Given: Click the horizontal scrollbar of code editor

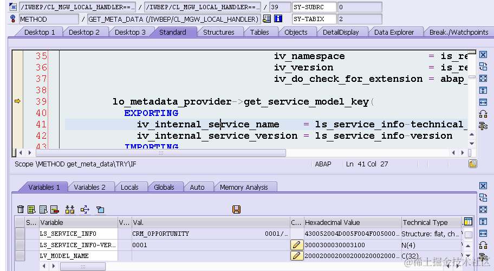Looking at the screenshot, I should (161, 153).
